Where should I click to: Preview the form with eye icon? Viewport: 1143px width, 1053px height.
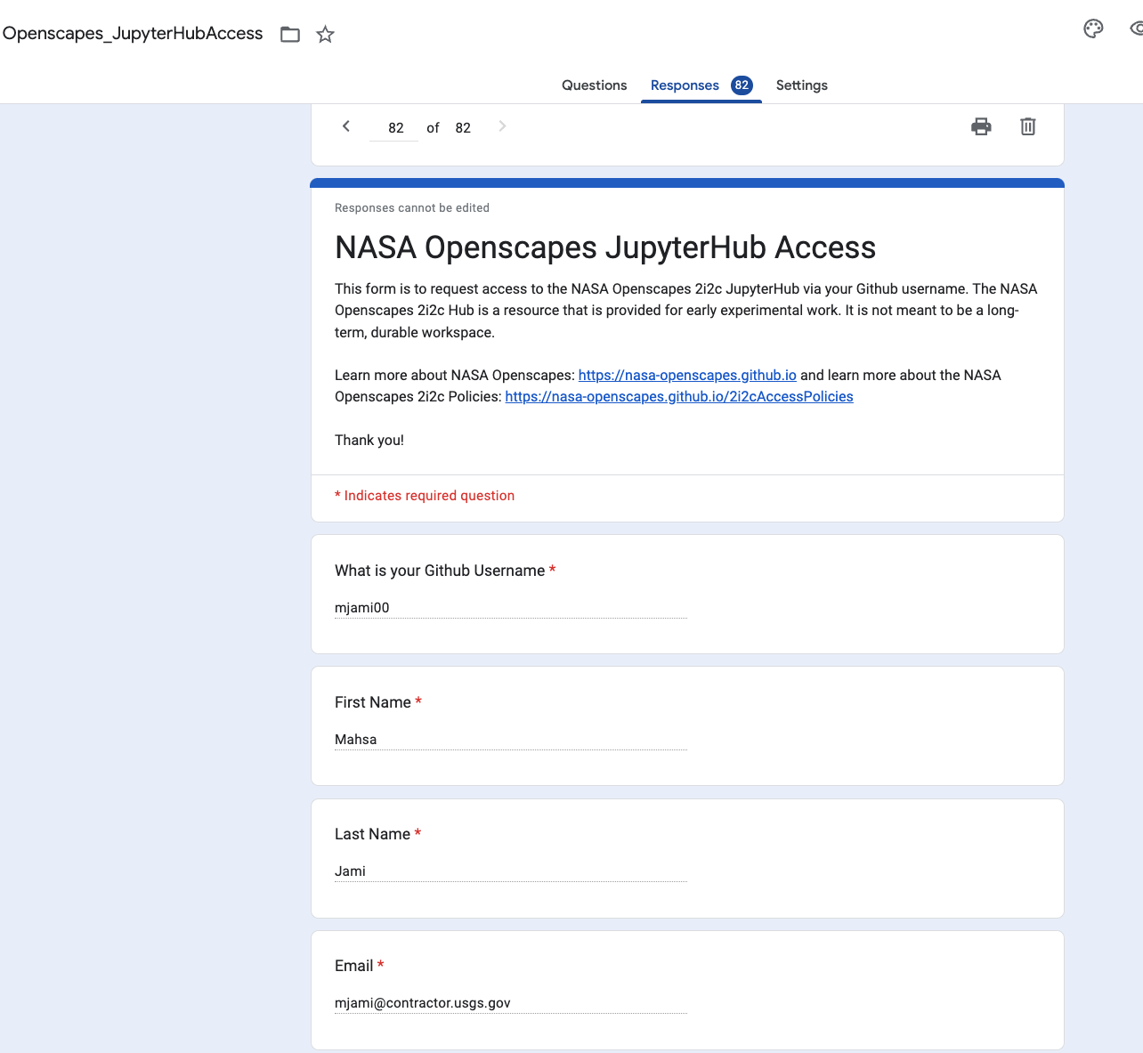(1137, 29)
